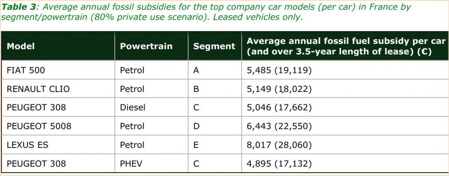The height and width of the screenshot is (176, 449).
Task: Click the Average annual fossil fuel subsidy header
Action: click(346, 47)
